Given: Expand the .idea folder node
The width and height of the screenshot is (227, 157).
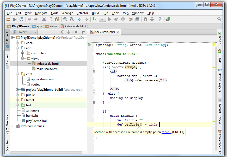Looking at the screenshot, I should click(17, 43).
